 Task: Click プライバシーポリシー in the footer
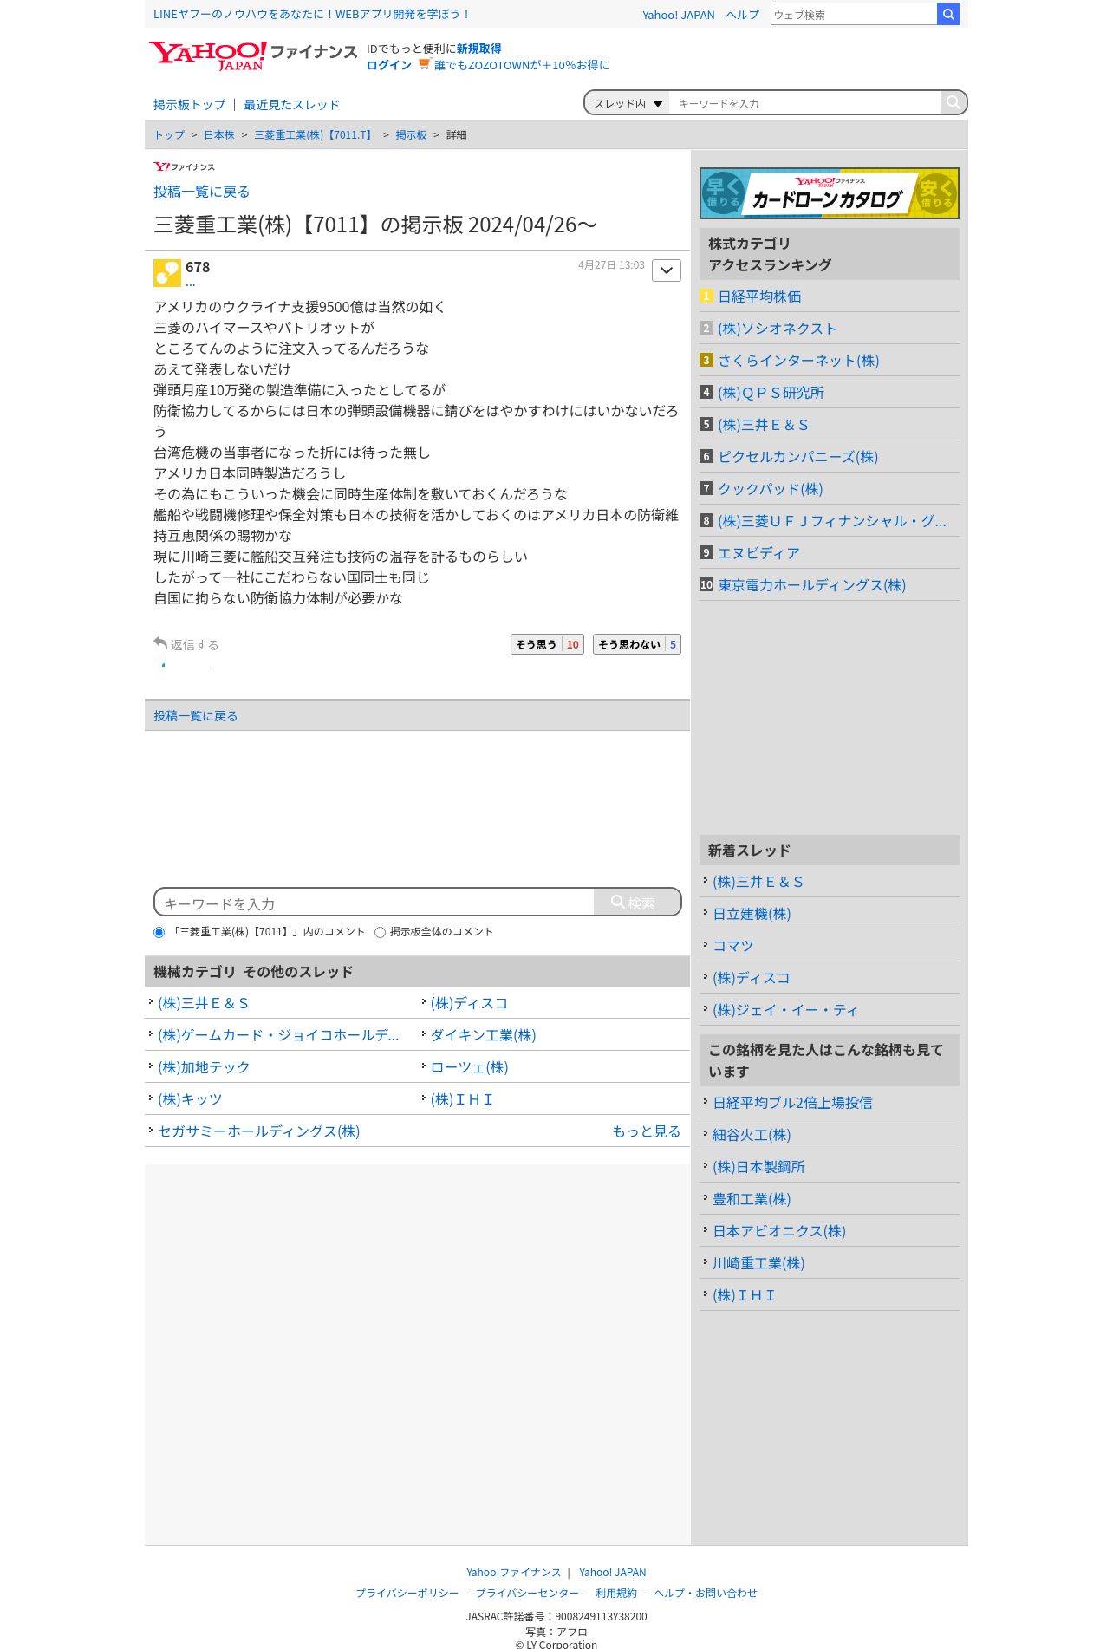point(407,1593)
